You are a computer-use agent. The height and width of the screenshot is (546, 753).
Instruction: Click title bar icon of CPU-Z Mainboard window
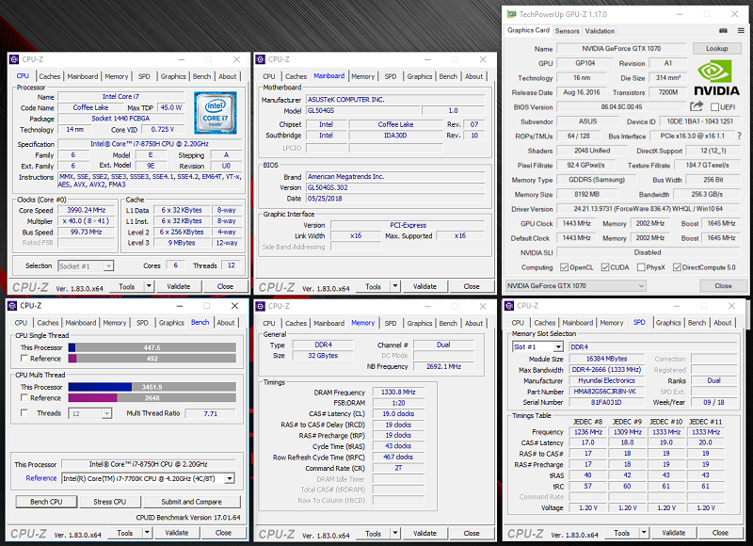(x=261, y=59)
